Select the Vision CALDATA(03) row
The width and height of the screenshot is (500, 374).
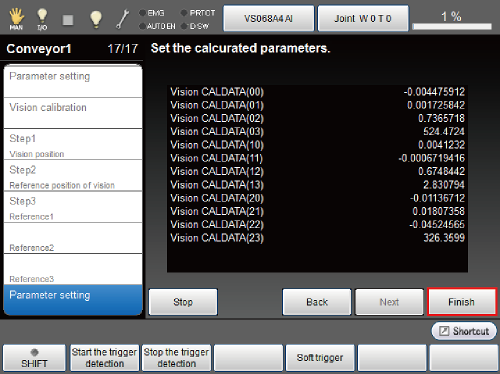(317, 131)
